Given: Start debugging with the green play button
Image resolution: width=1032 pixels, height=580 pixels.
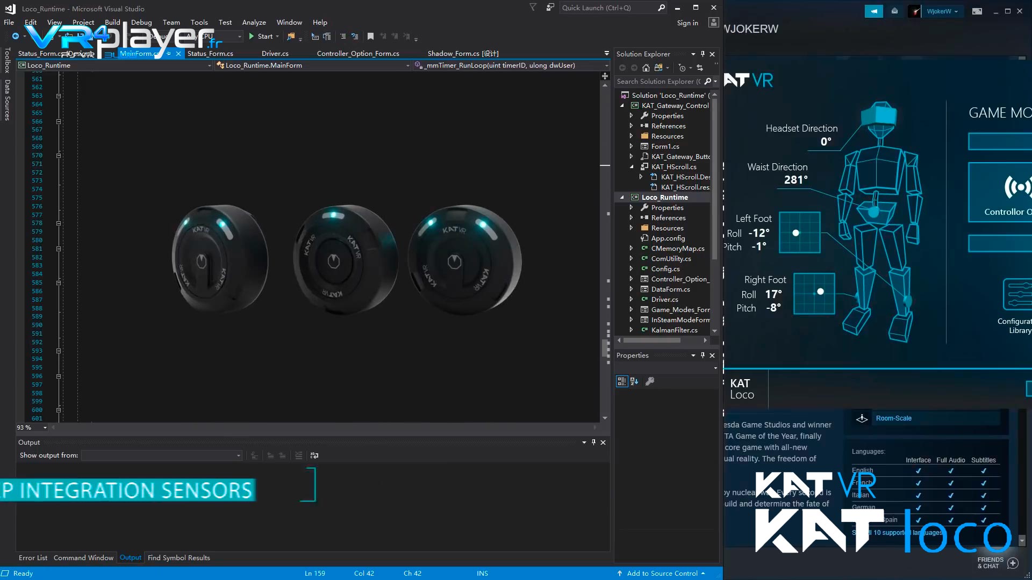Looking at the screenshot, I should pyautogui.click(x=252, y=36).
